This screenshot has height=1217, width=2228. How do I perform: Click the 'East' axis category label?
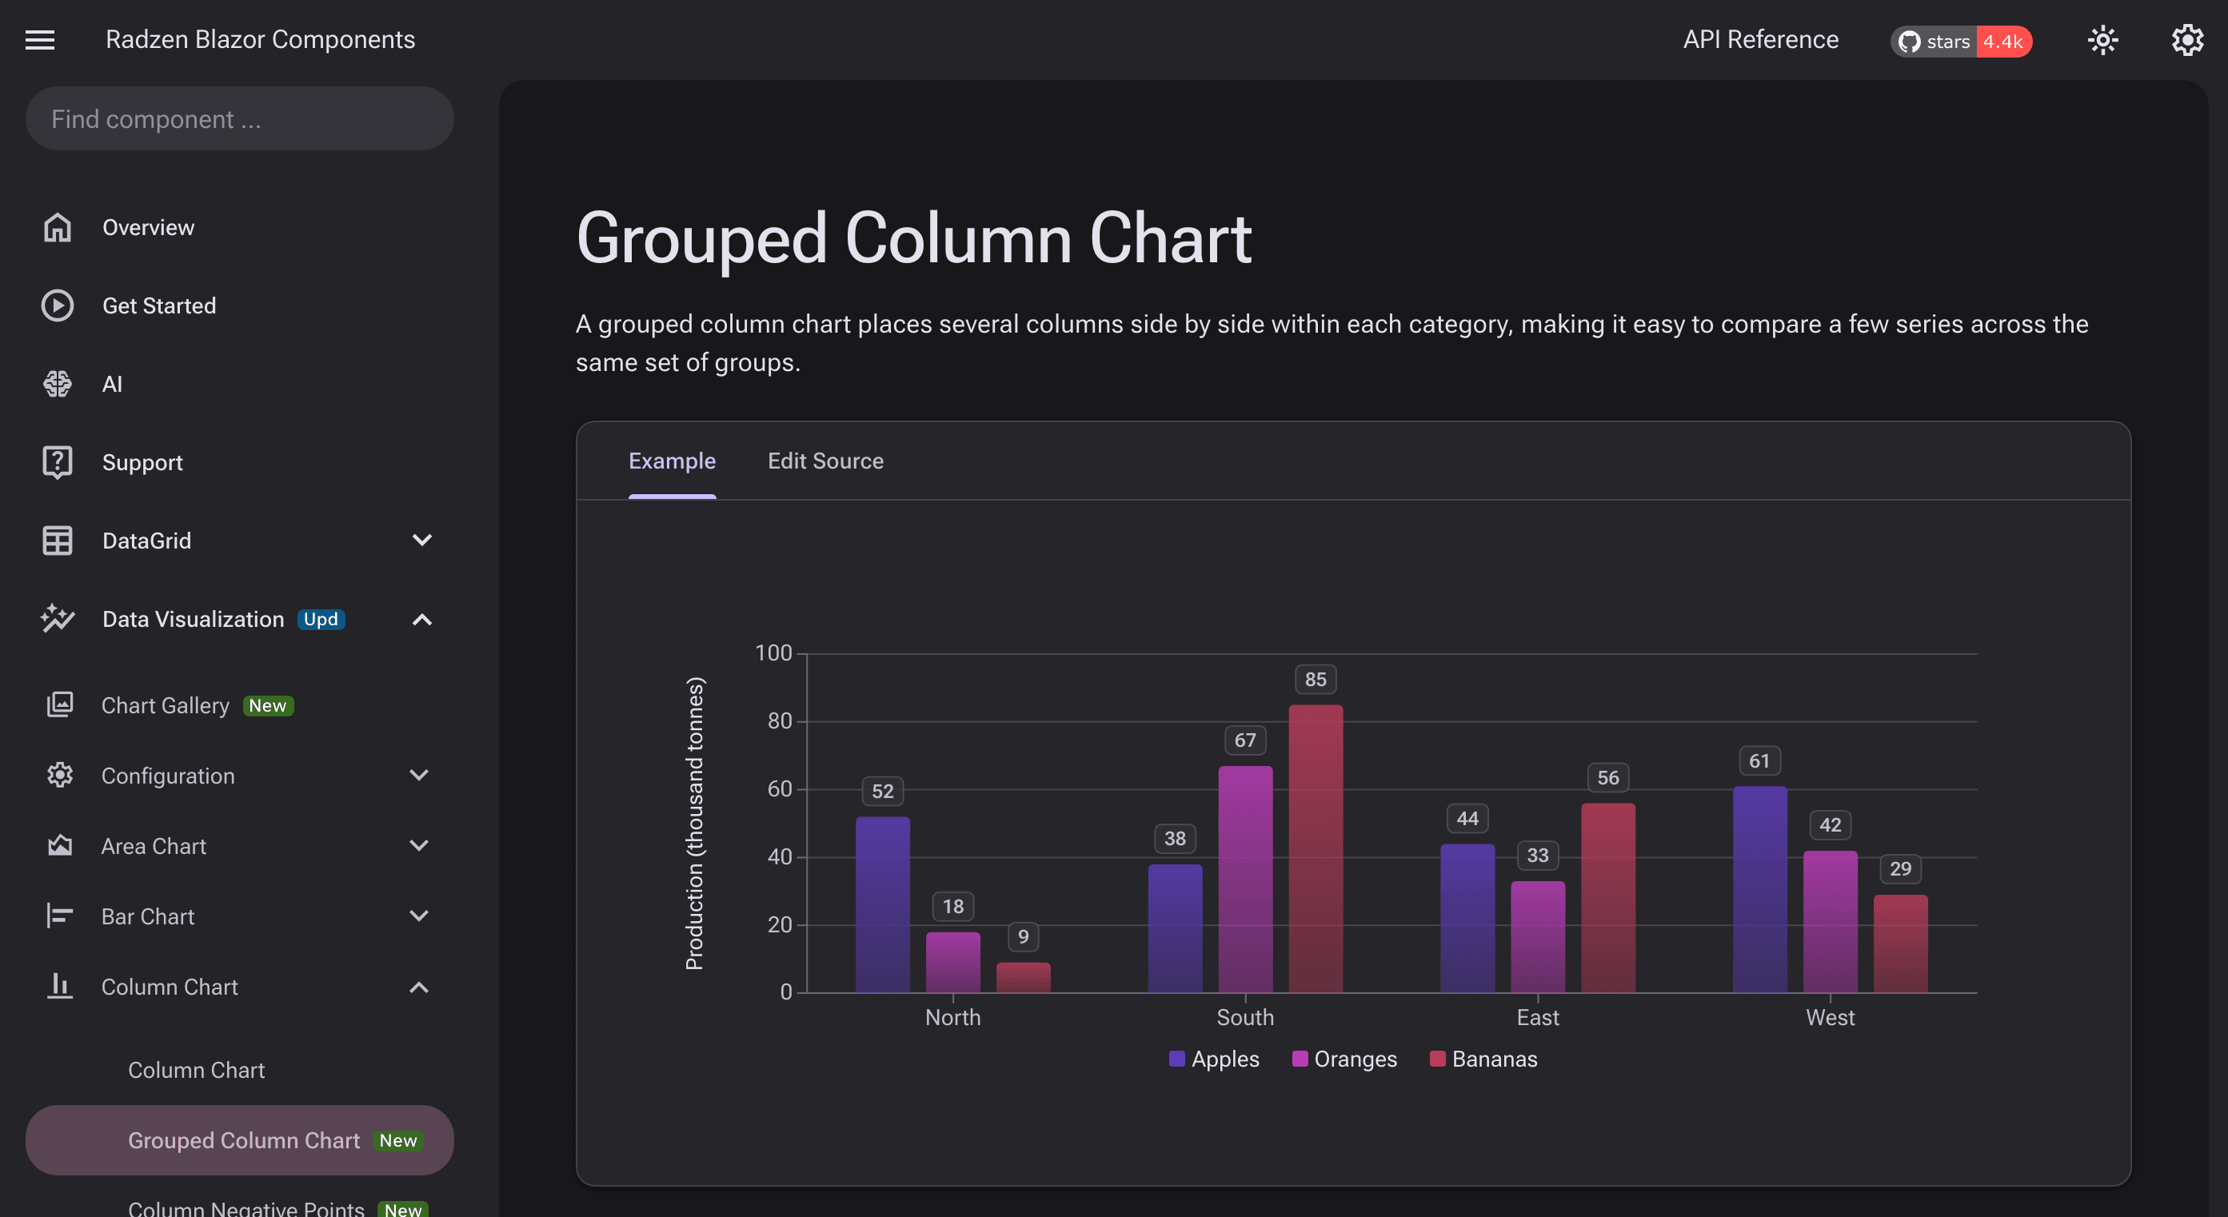tap(1537, 1017)
